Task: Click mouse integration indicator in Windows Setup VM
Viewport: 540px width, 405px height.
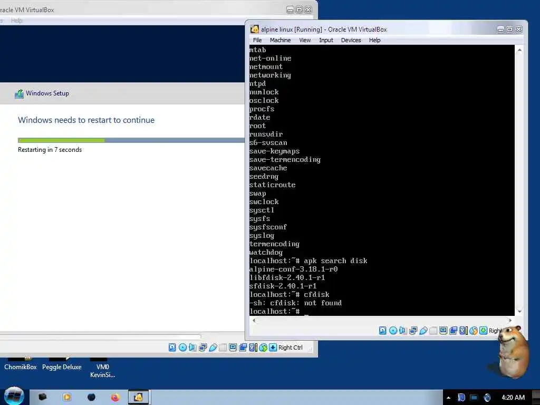Action: [x=263, y=348]
